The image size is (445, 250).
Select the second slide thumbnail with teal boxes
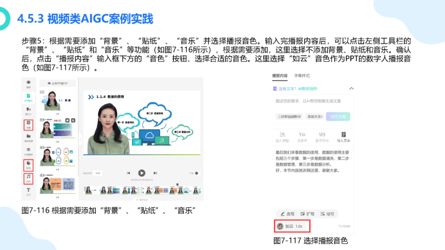click(x=58, y=128)
